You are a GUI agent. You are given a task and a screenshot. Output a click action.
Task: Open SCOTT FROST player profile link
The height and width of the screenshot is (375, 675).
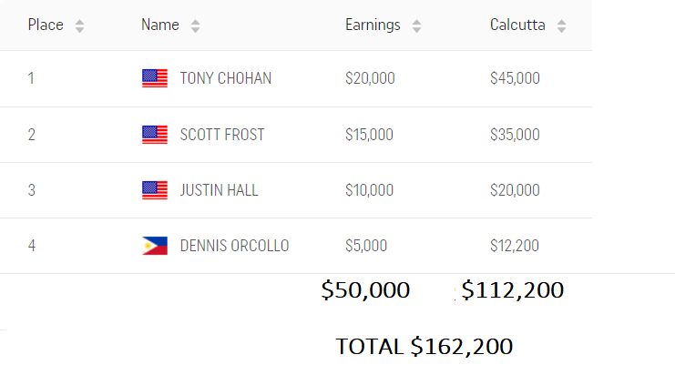pyautogui.click(x=222, y=135)
